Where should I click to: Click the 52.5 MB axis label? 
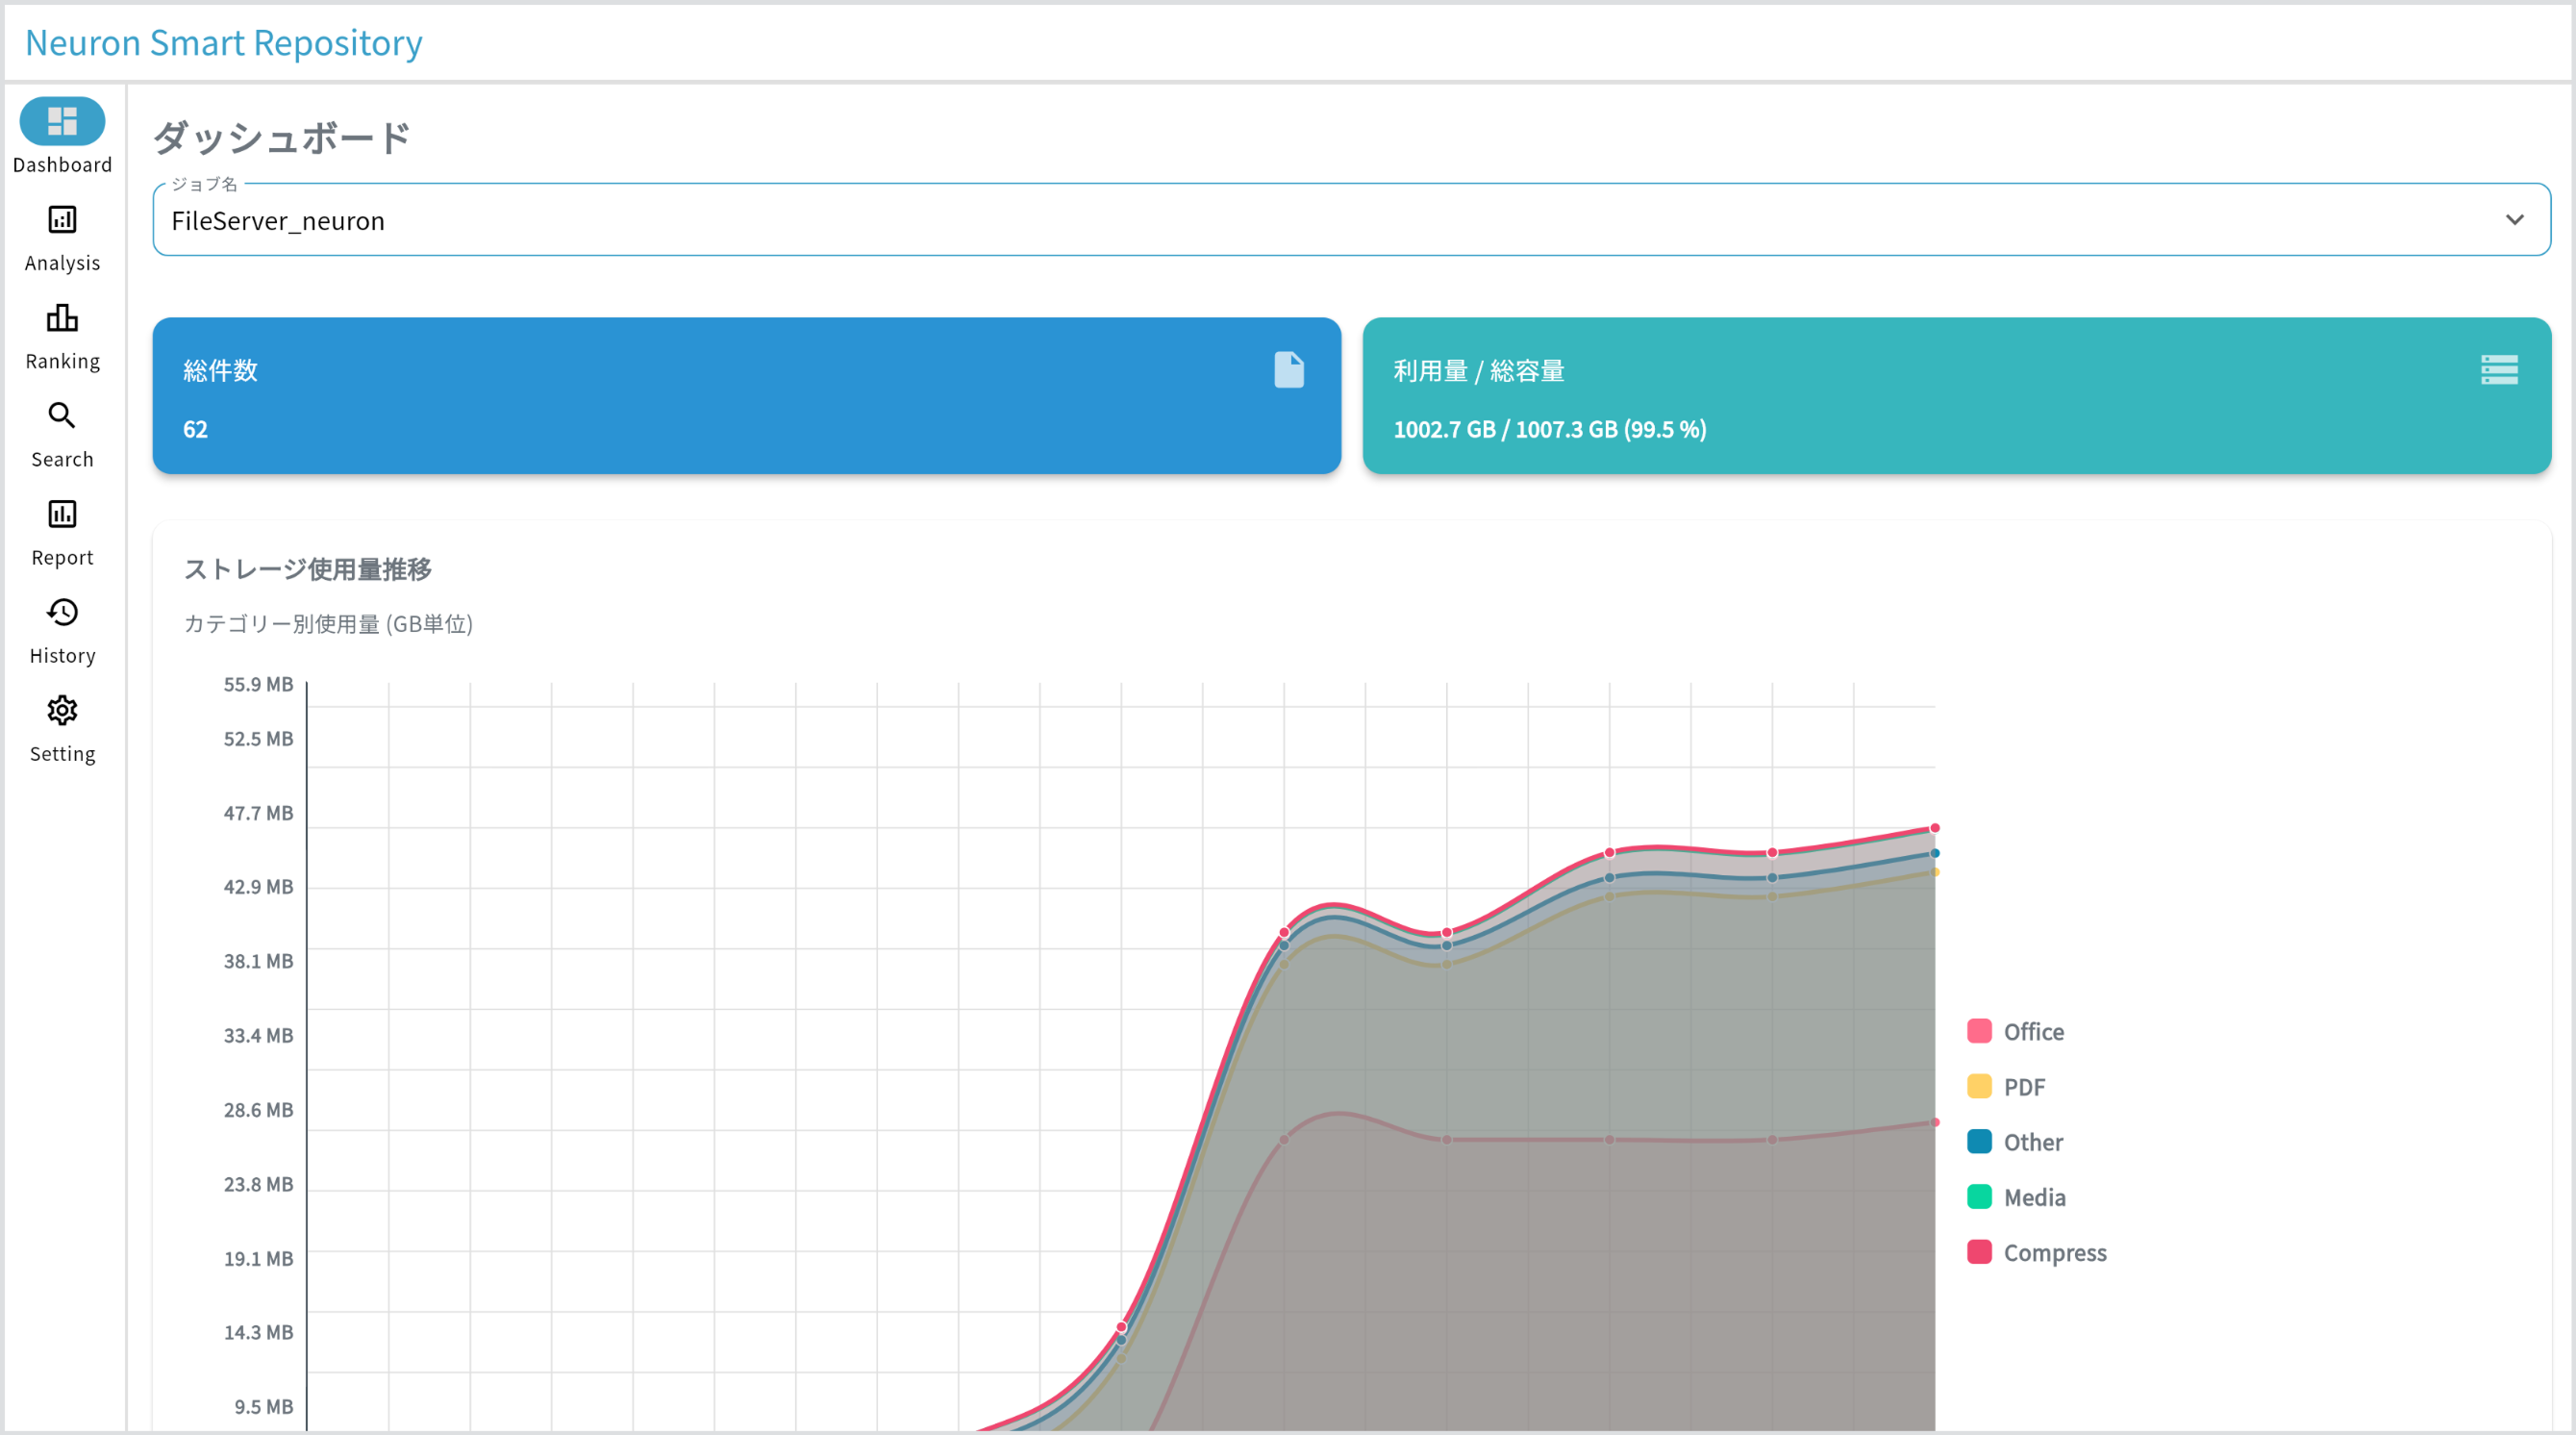[x=258, y=739]
